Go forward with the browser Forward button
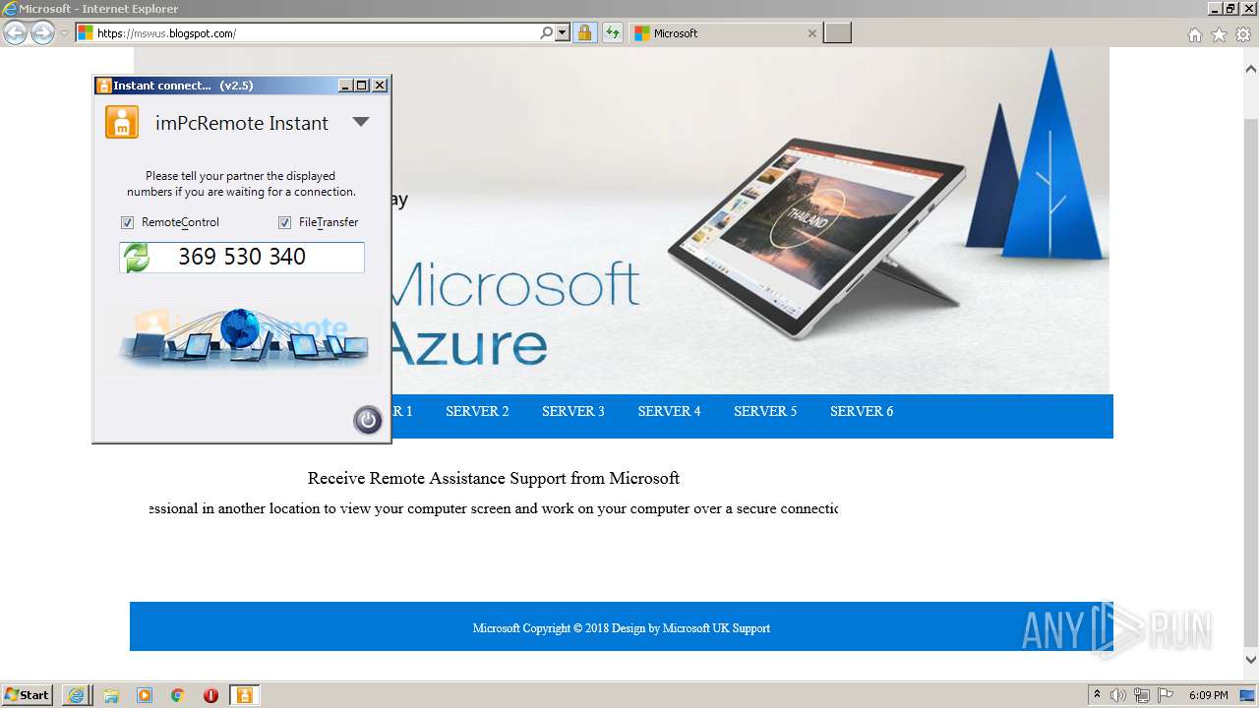1259x708 pixels. point(42,33)
